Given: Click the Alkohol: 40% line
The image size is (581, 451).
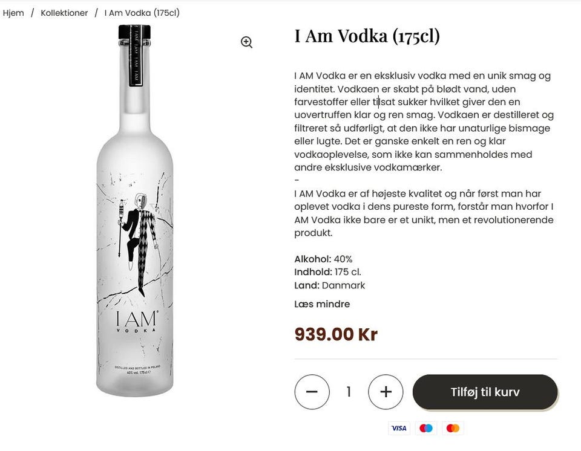Looking at the screenshot, I should pyautogui.click(x=323, y=259).
